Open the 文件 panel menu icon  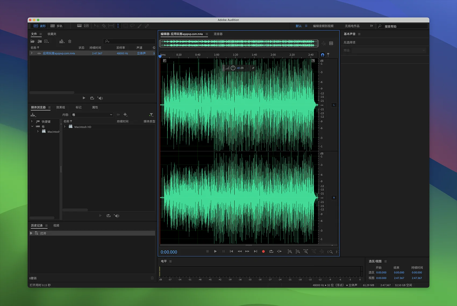[41, 34]
